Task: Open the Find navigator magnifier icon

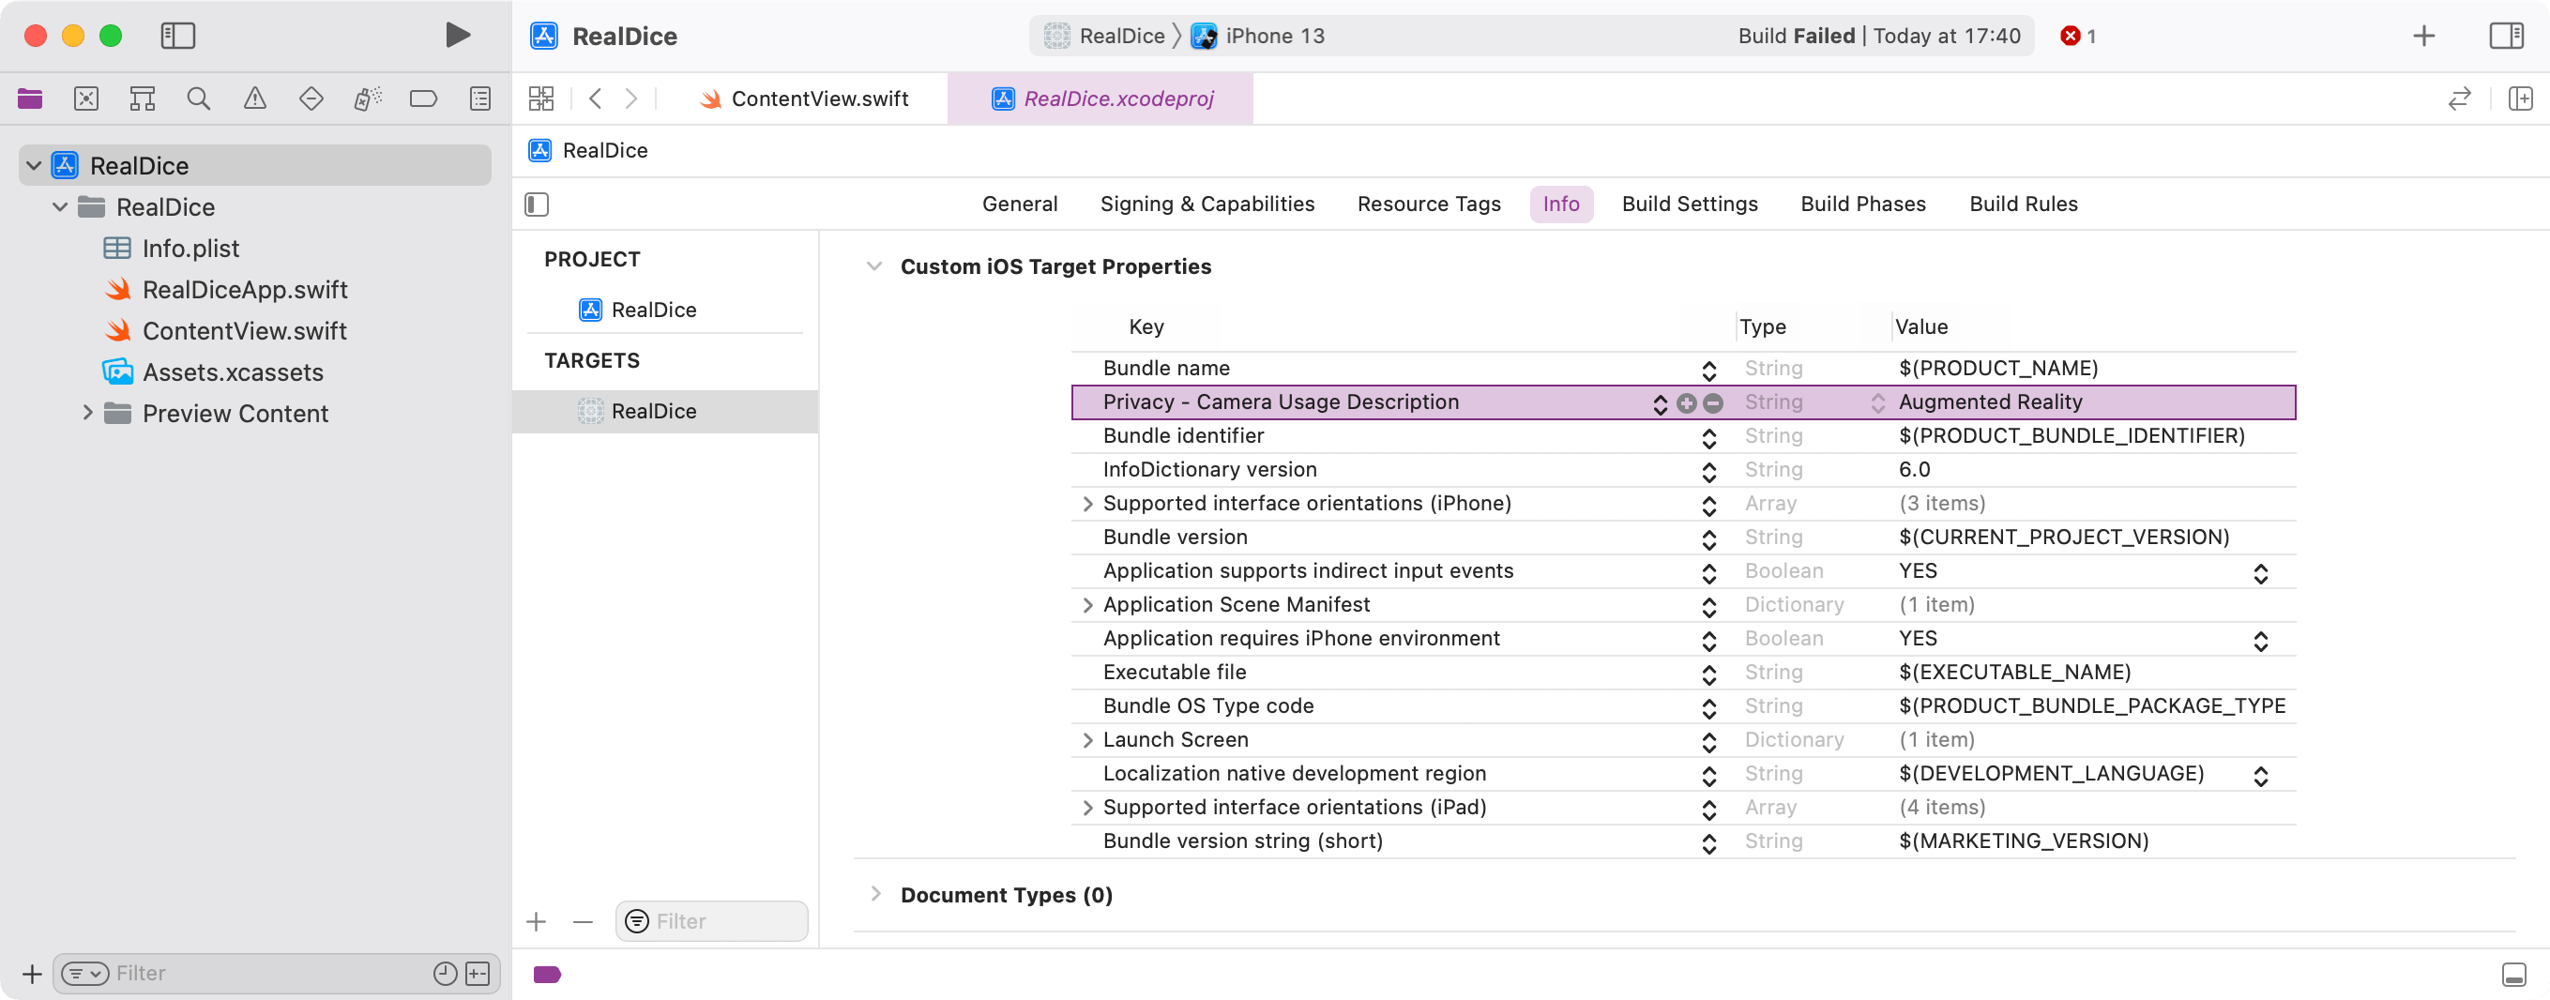Action: [199, 99]
